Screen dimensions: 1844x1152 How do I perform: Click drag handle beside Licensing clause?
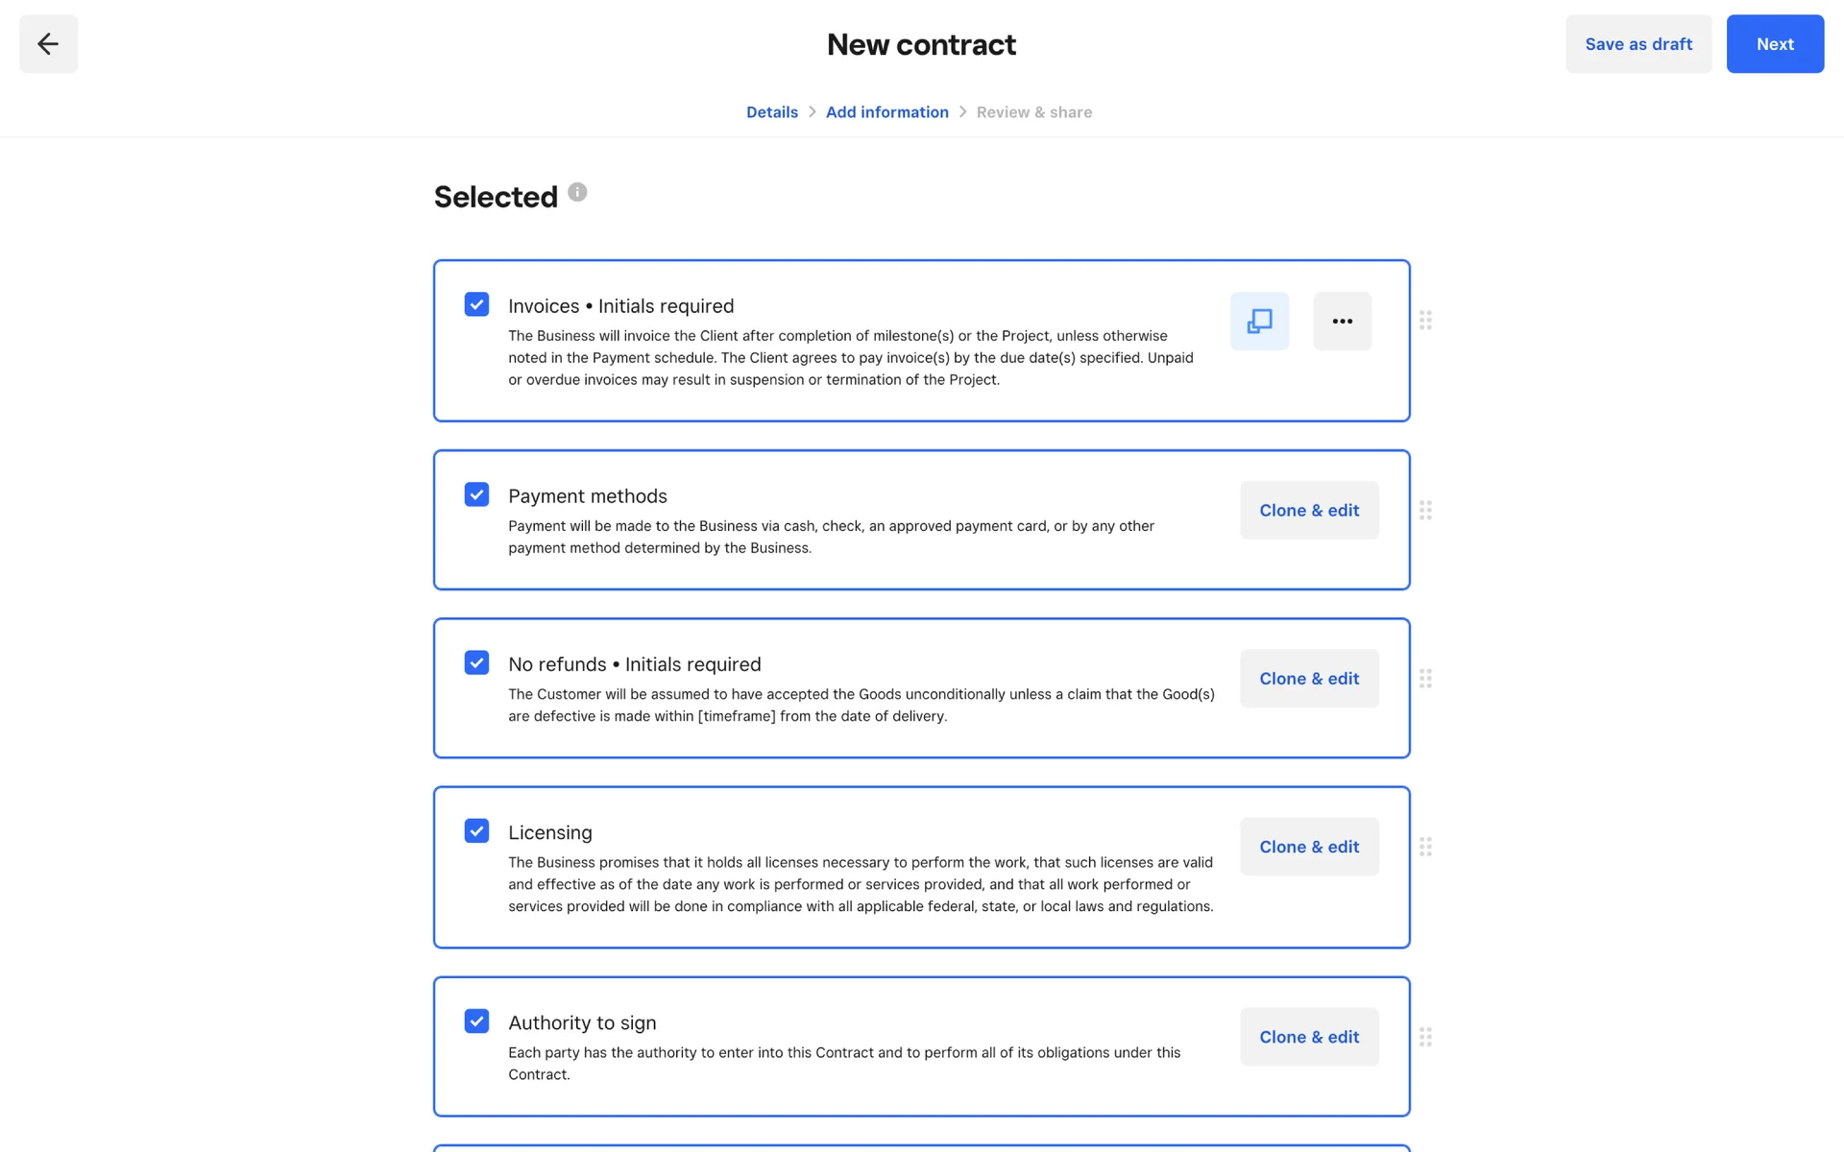click(1425, 847)
